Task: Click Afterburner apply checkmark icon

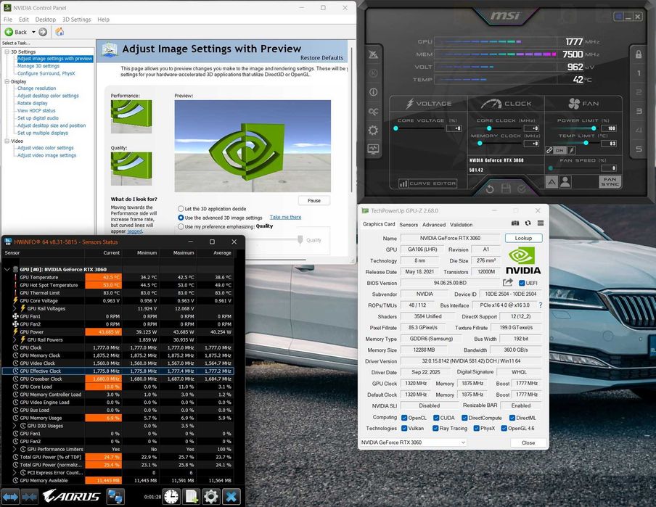Action: click(522, 189)
